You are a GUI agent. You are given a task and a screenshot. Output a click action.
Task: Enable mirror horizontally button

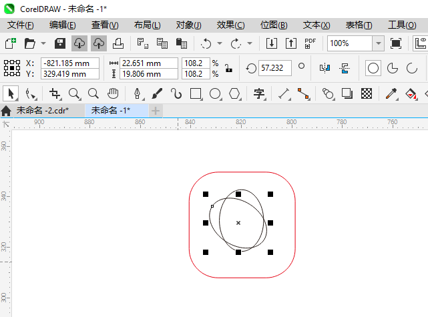tap(325, 68)
